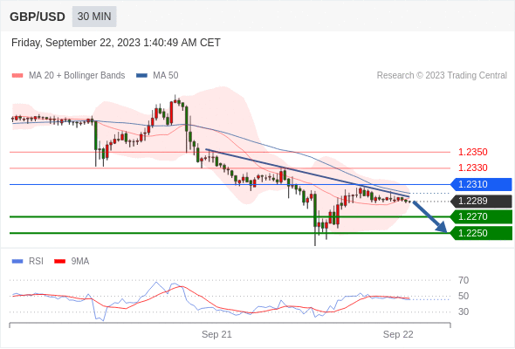Click the RSI 70 level label
This screenshot has height=349, width=515.
click(463, 280)
